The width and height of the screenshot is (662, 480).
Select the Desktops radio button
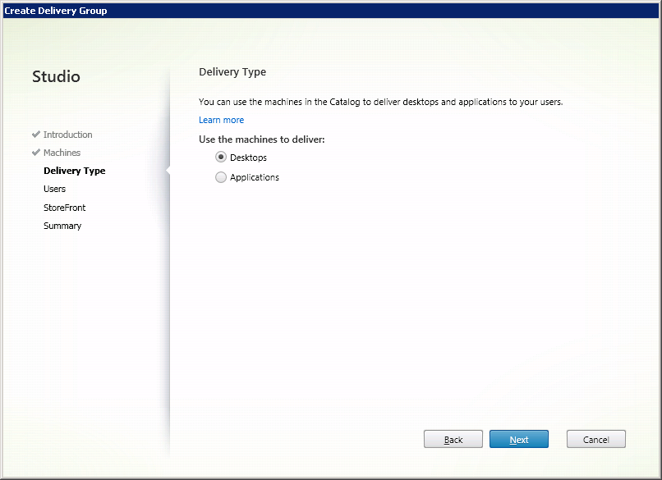pyautogui.click(x=221, y=158)
